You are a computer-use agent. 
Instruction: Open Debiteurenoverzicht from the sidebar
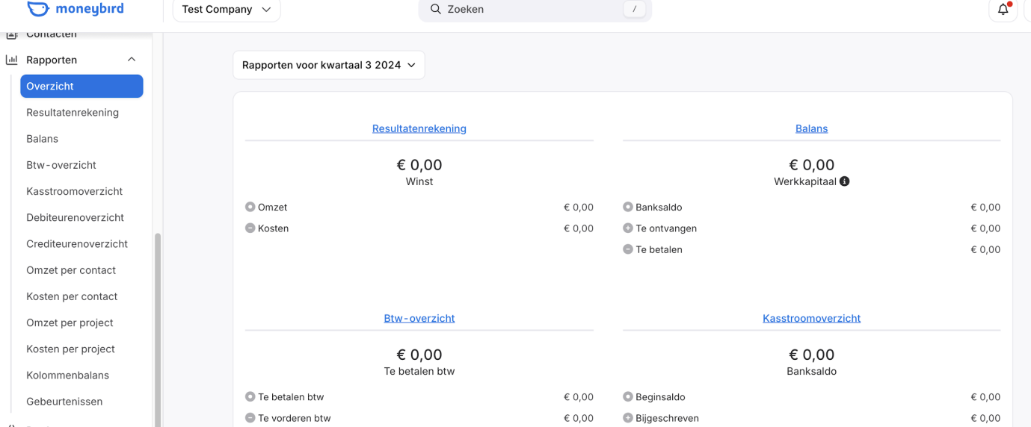75,218
